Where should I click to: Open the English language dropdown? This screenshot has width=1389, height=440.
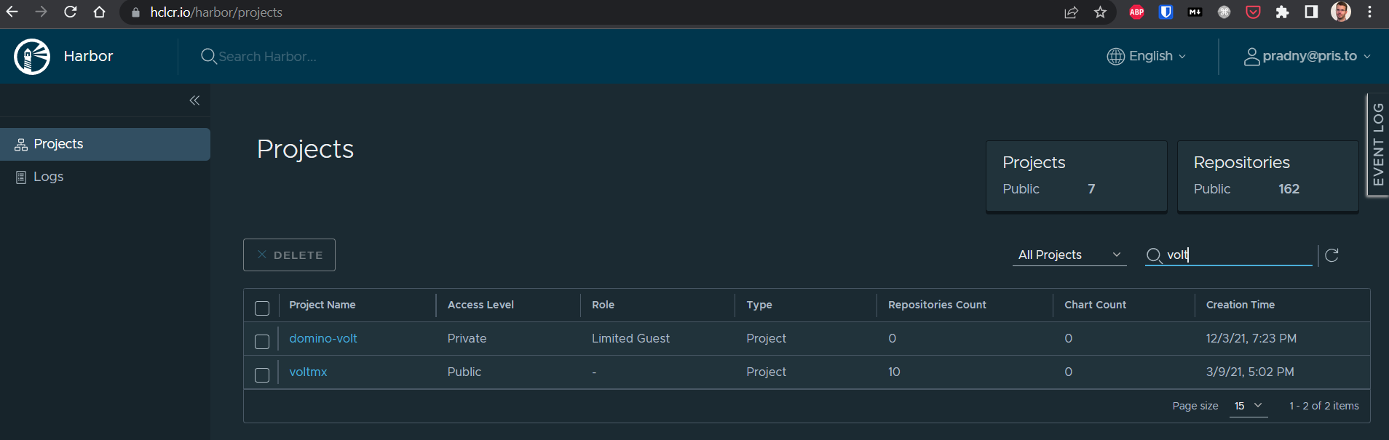tap(1147, 56)
